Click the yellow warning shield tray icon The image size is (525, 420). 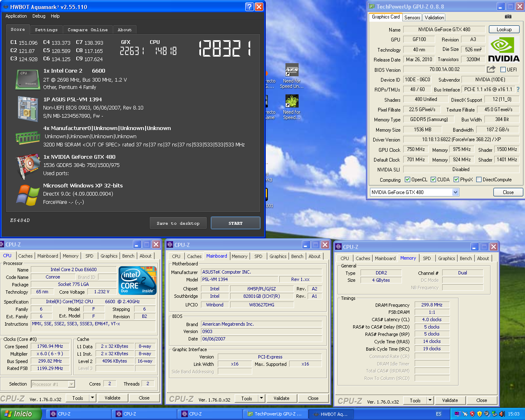479,414
